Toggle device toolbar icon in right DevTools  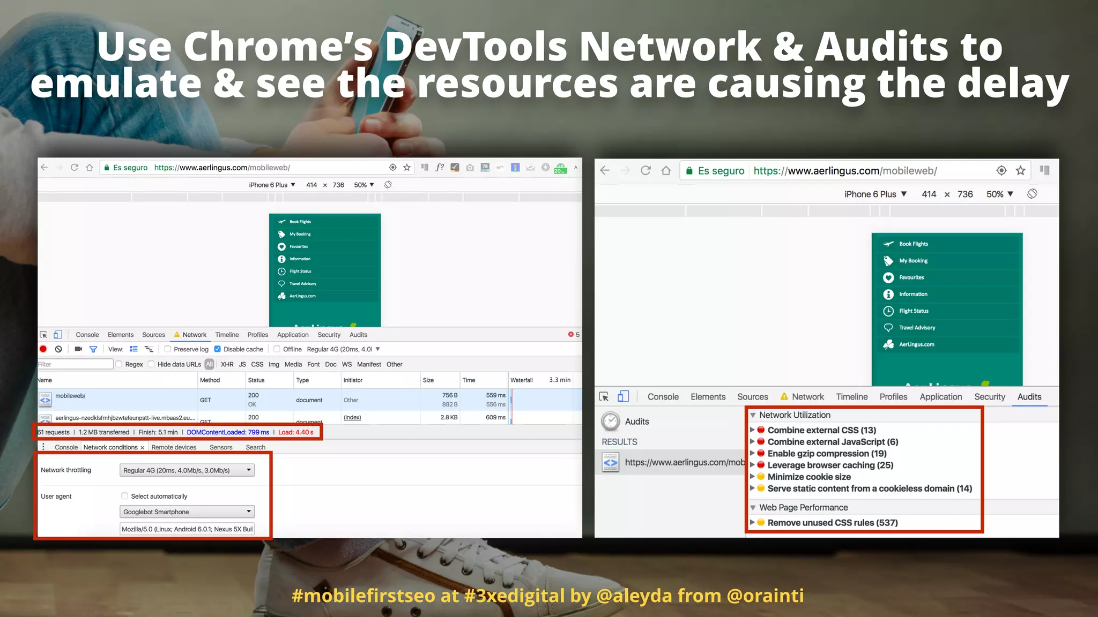click(623, 397)
